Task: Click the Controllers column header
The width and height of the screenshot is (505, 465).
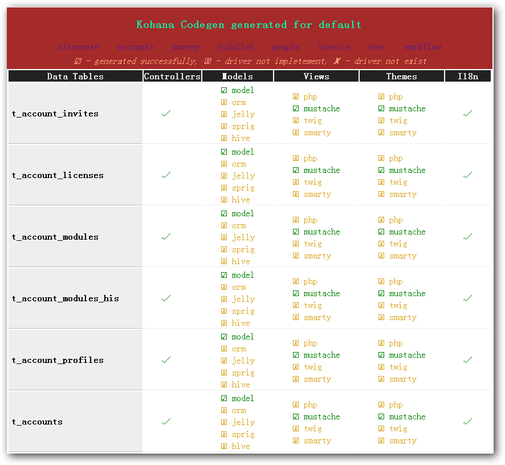Action: click(172, 76)
